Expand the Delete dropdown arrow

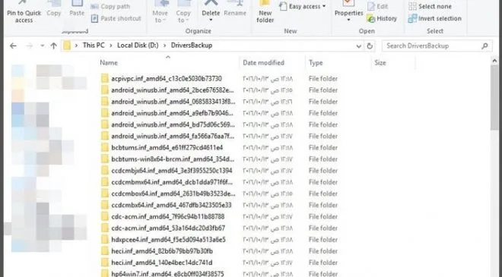point(211,20)
